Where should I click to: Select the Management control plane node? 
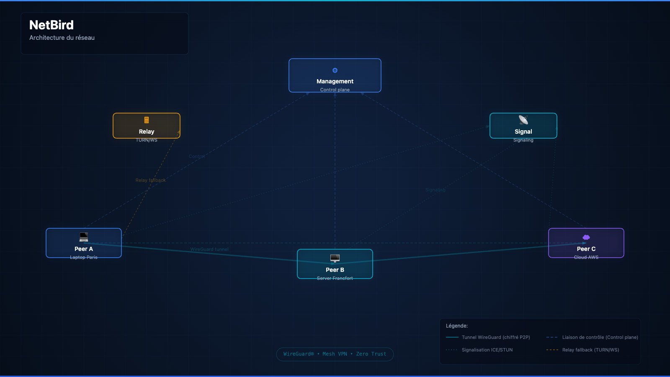coord(335,75)
